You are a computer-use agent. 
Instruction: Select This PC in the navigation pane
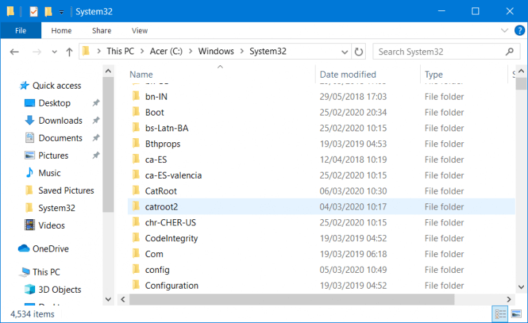[46, 272]
